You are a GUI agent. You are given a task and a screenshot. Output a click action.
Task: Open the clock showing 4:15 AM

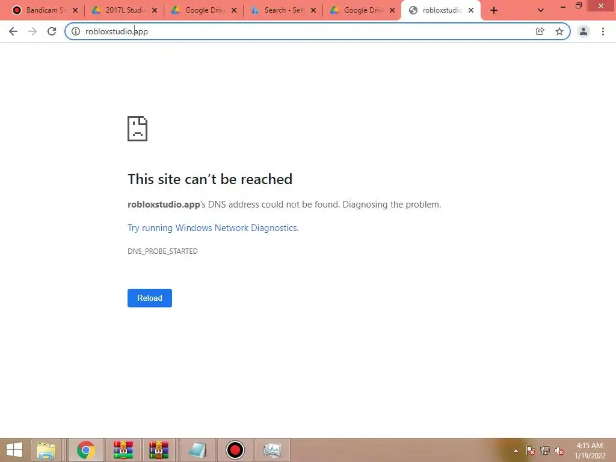[x=590, y=451]
